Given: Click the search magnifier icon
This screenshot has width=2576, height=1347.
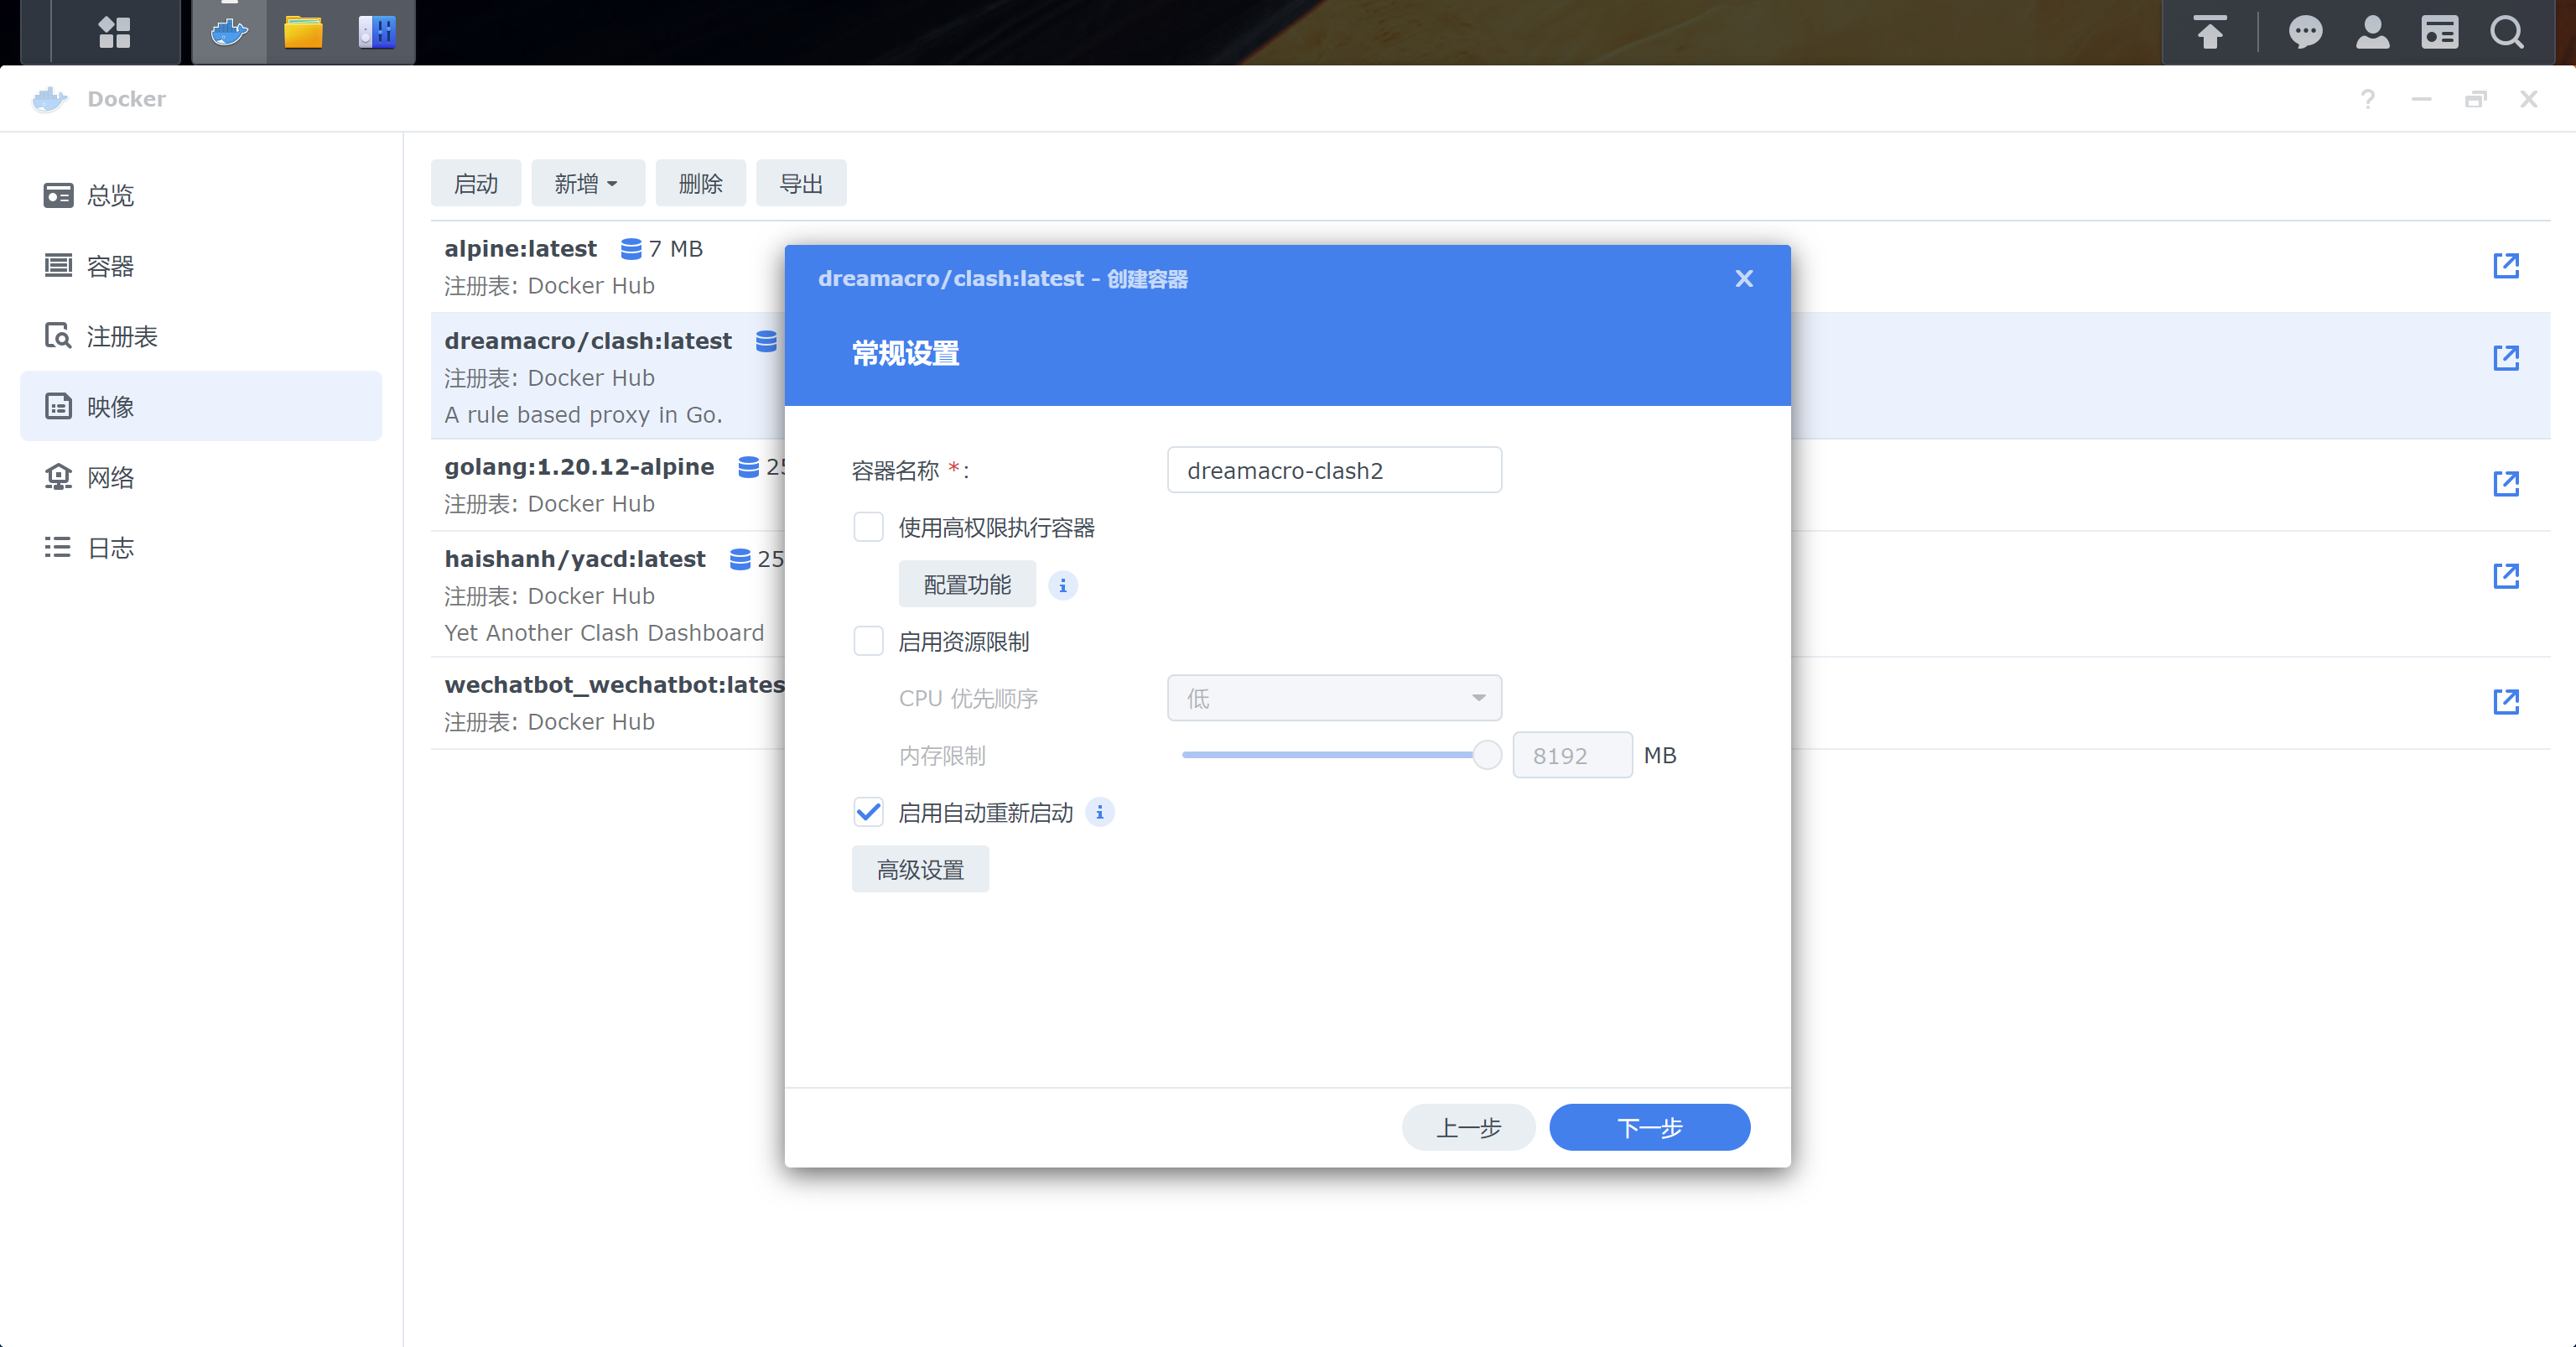Looking at the screenshot, I should (2507, 32).
